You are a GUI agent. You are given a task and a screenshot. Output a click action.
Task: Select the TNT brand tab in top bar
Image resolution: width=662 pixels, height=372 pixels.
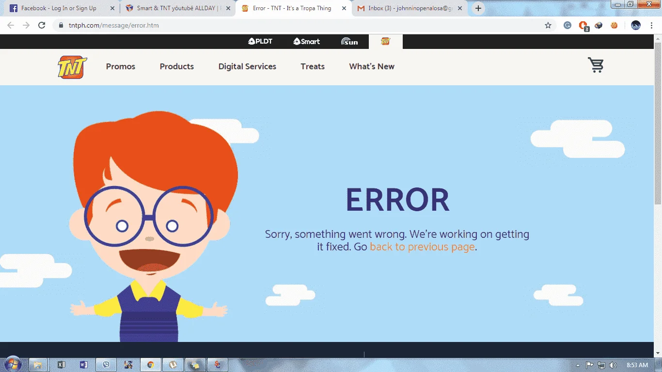pos(385,42)
